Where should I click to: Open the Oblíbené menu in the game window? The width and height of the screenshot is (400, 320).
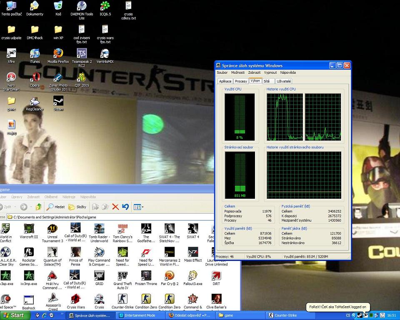pyautogui.click(x=51, y=197)
